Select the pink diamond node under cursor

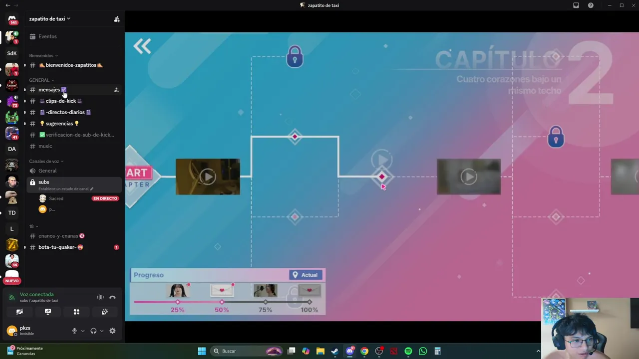click(x=382, y=177)
